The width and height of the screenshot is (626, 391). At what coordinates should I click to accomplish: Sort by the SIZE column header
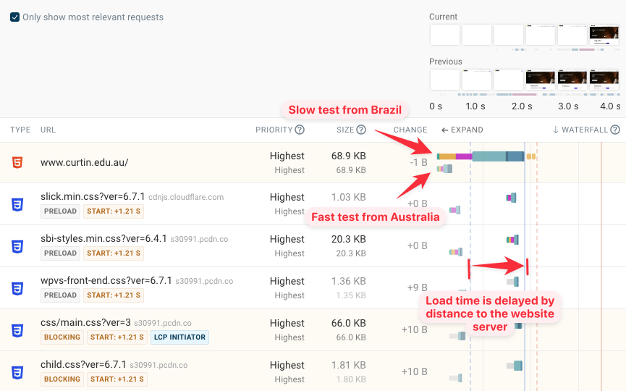pyautogui.click(x=345, y=130)
